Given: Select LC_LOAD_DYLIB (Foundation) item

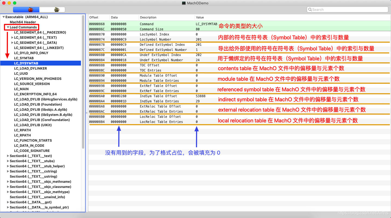Looking at the screenshot, I should click(x=38, y=105).
